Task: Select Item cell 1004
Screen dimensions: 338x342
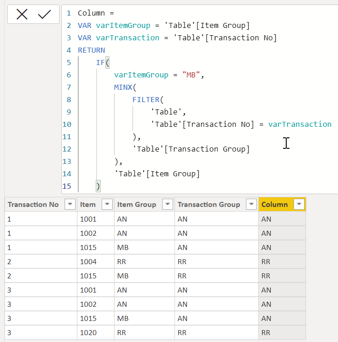Action: click(96, 261)
